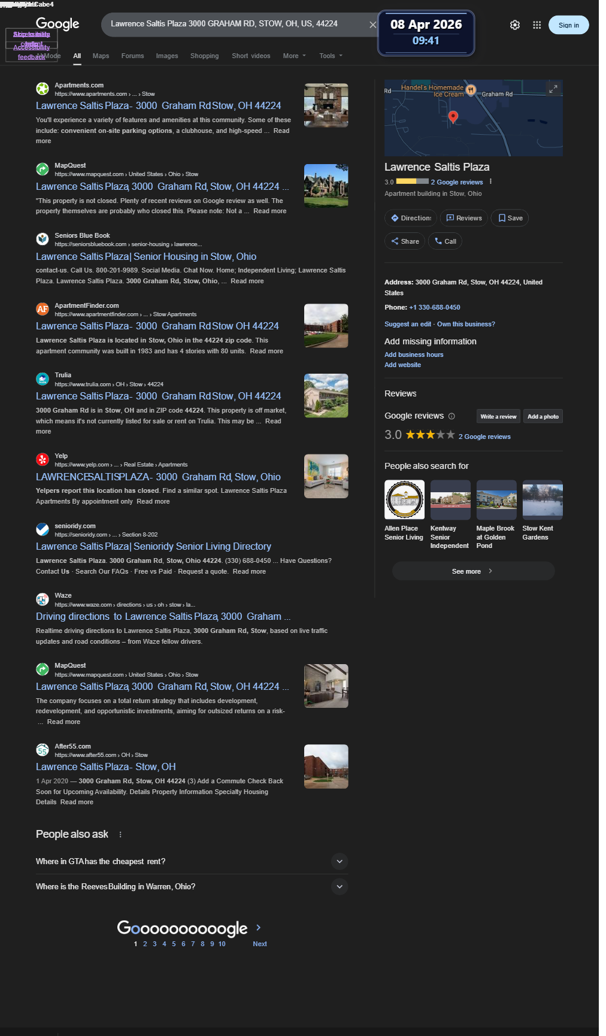
Task: Open Yelp LAWRENCE SALTIS PLAZA result
Action: pyautogui.click(x=158, y=477)
